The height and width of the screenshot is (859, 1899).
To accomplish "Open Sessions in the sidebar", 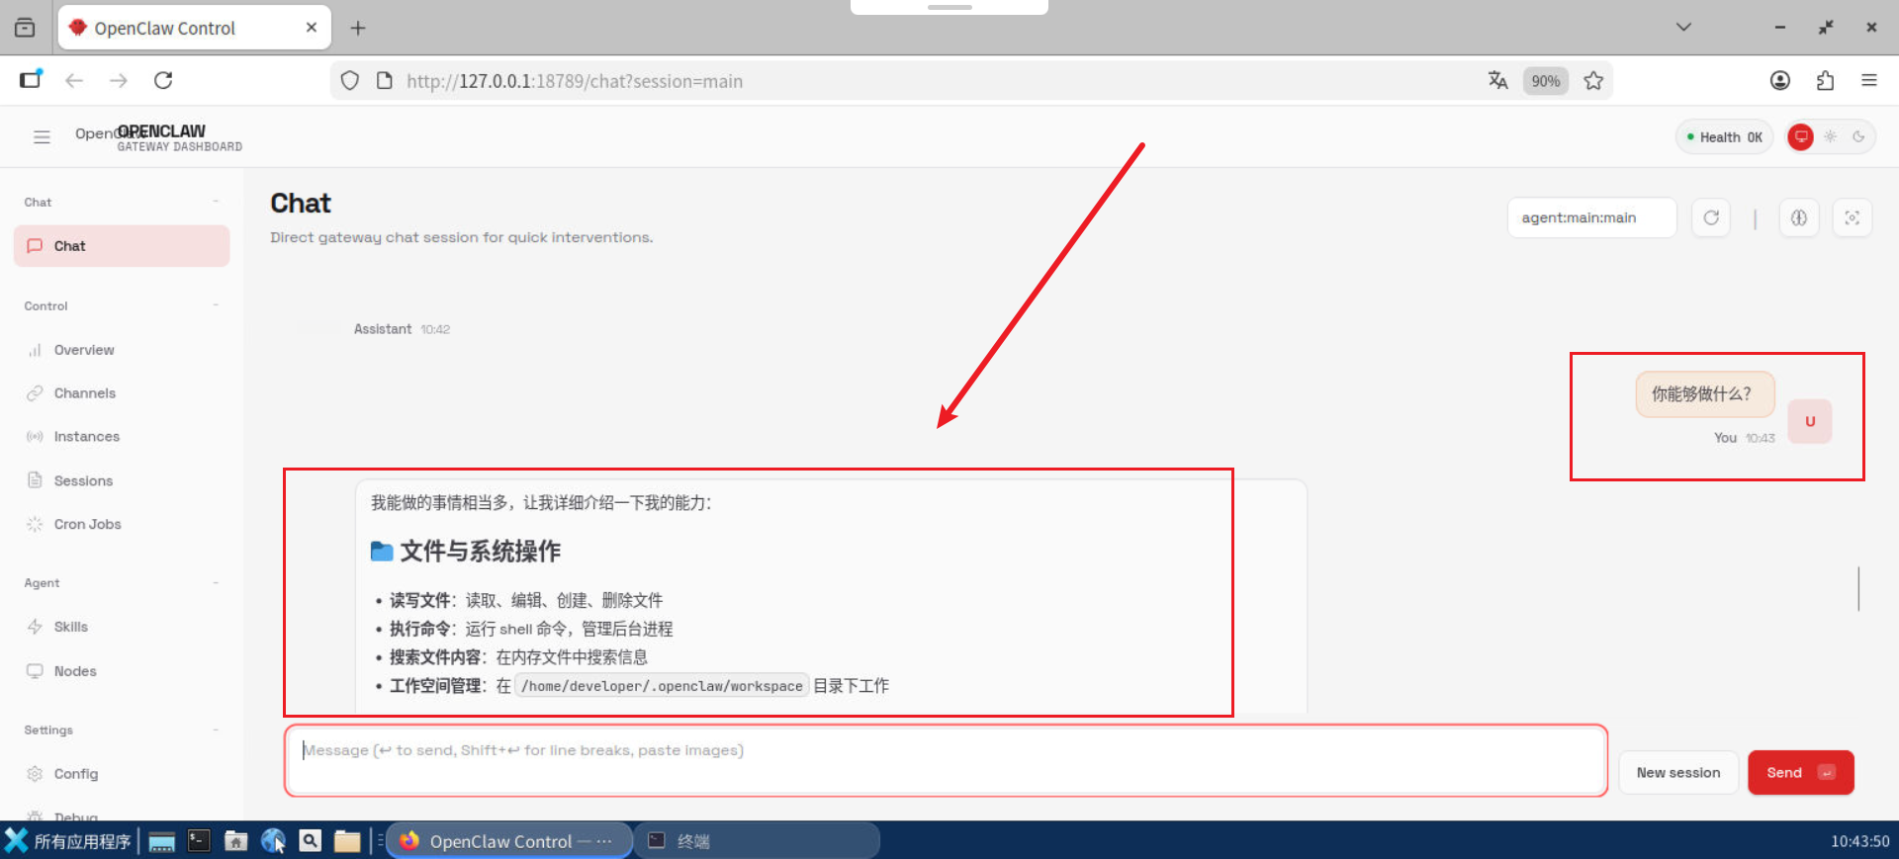I will pyautogui.click(x=122, y=480).
